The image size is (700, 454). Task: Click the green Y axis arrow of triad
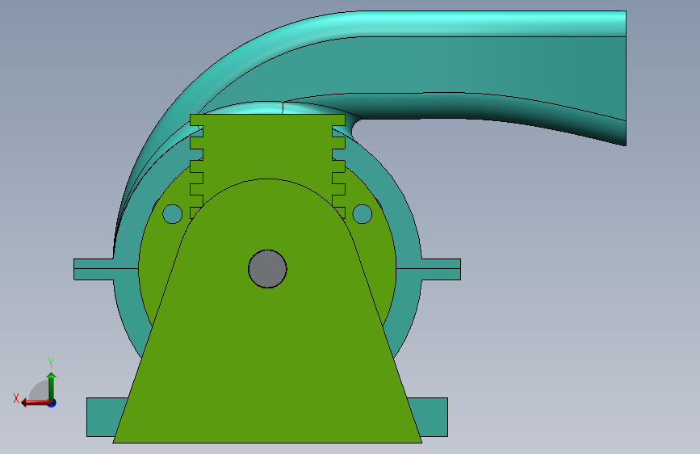click(52, 387)
